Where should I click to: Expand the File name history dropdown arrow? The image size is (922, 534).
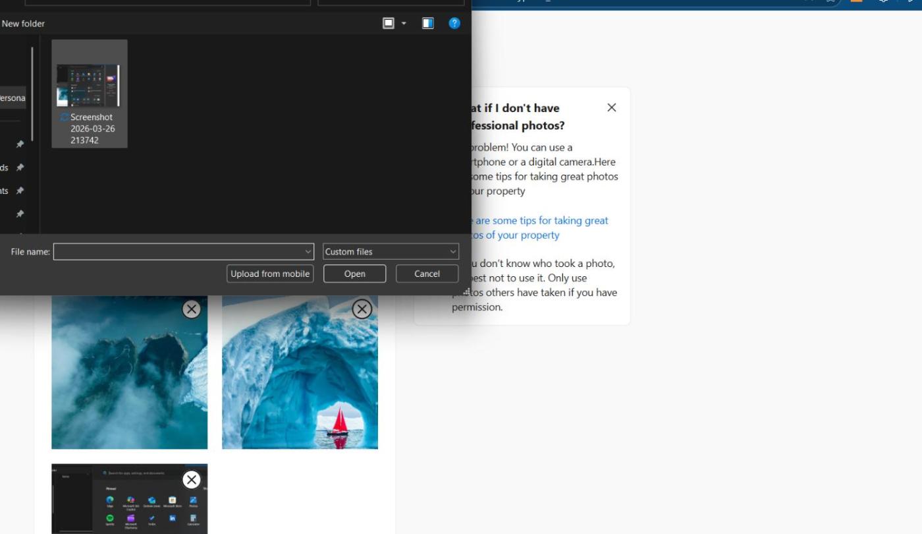click(x=308, y=252)
